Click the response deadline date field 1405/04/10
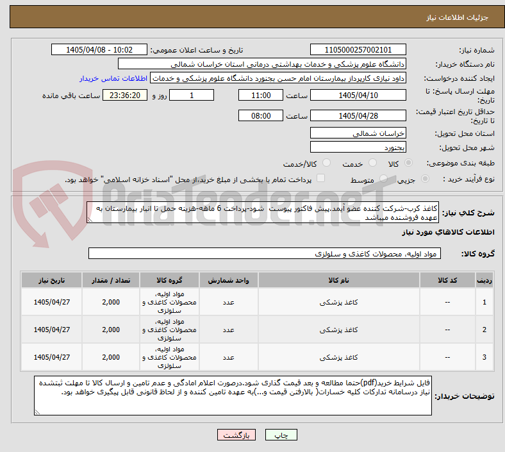This screenshot has width=505, height=452. pos(358,95)
